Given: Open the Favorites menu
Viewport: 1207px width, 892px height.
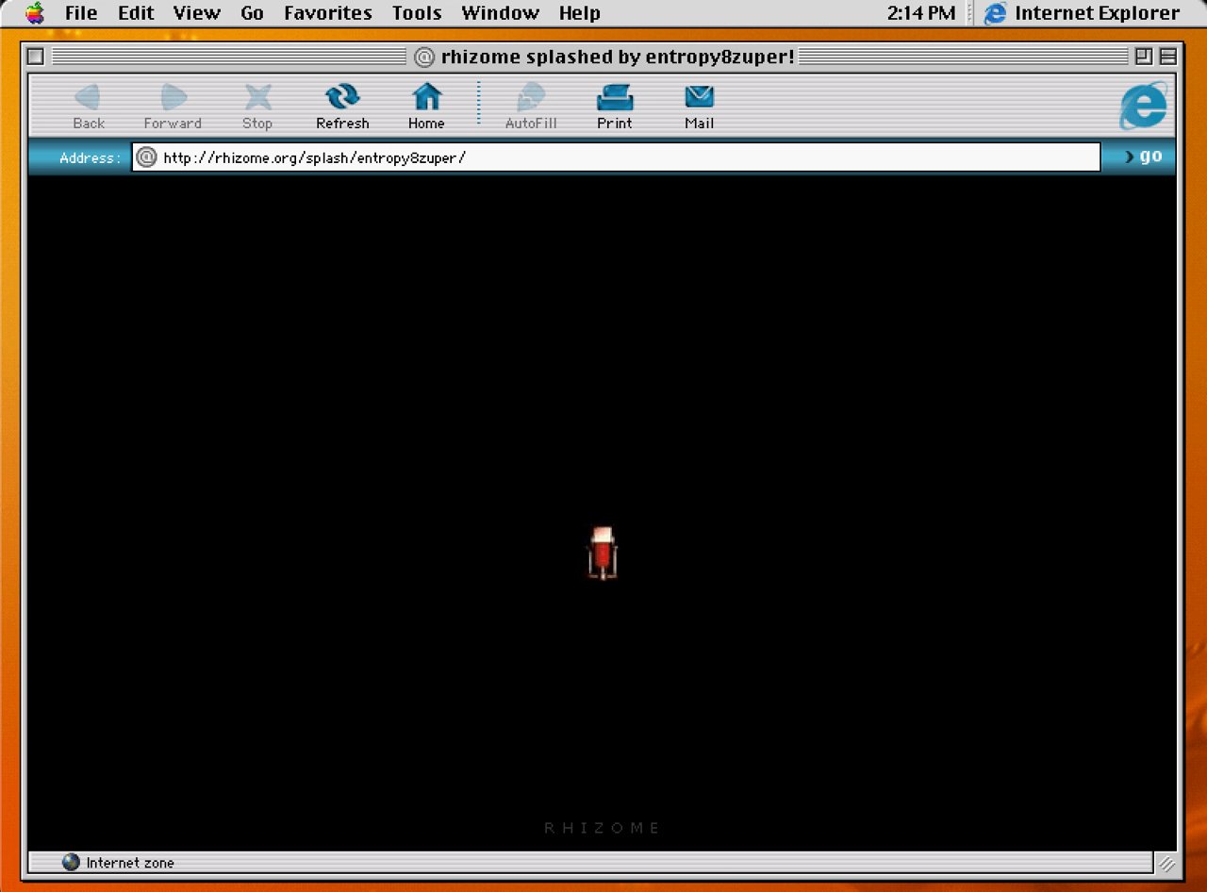Looking at the screenshot, I should pos(328,13).
